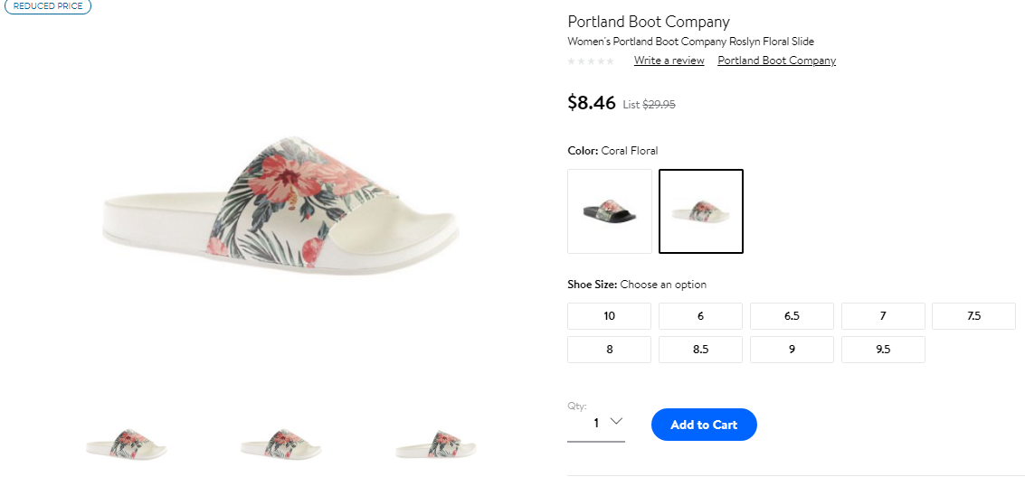View the first slide thumbnail image
Screen dimensions: 1025x486
click(126, 444)
